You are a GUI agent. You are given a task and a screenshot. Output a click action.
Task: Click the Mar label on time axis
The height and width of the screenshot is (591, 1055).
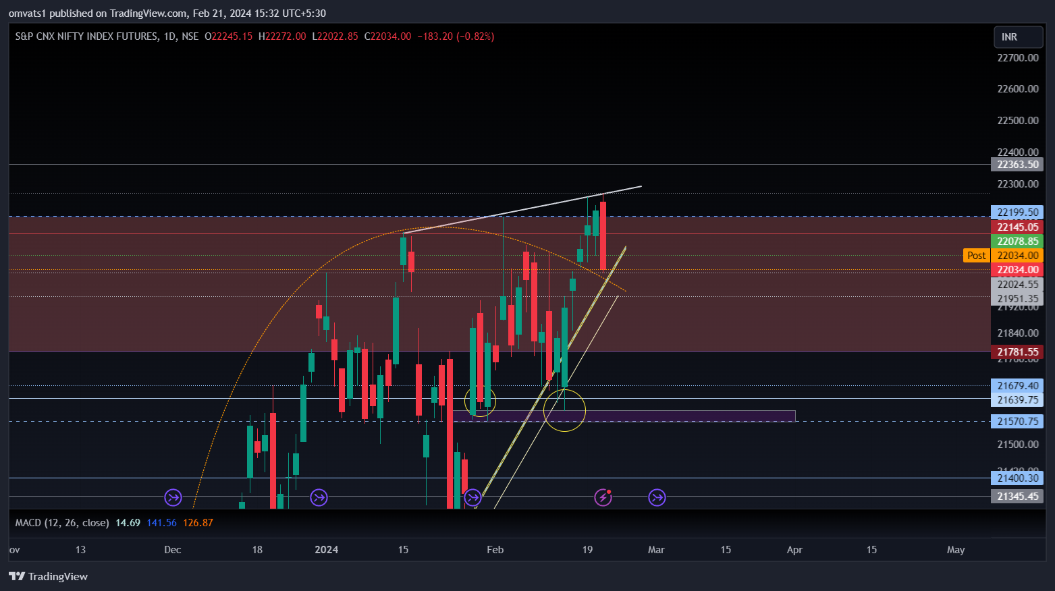[x=656, y=550]
